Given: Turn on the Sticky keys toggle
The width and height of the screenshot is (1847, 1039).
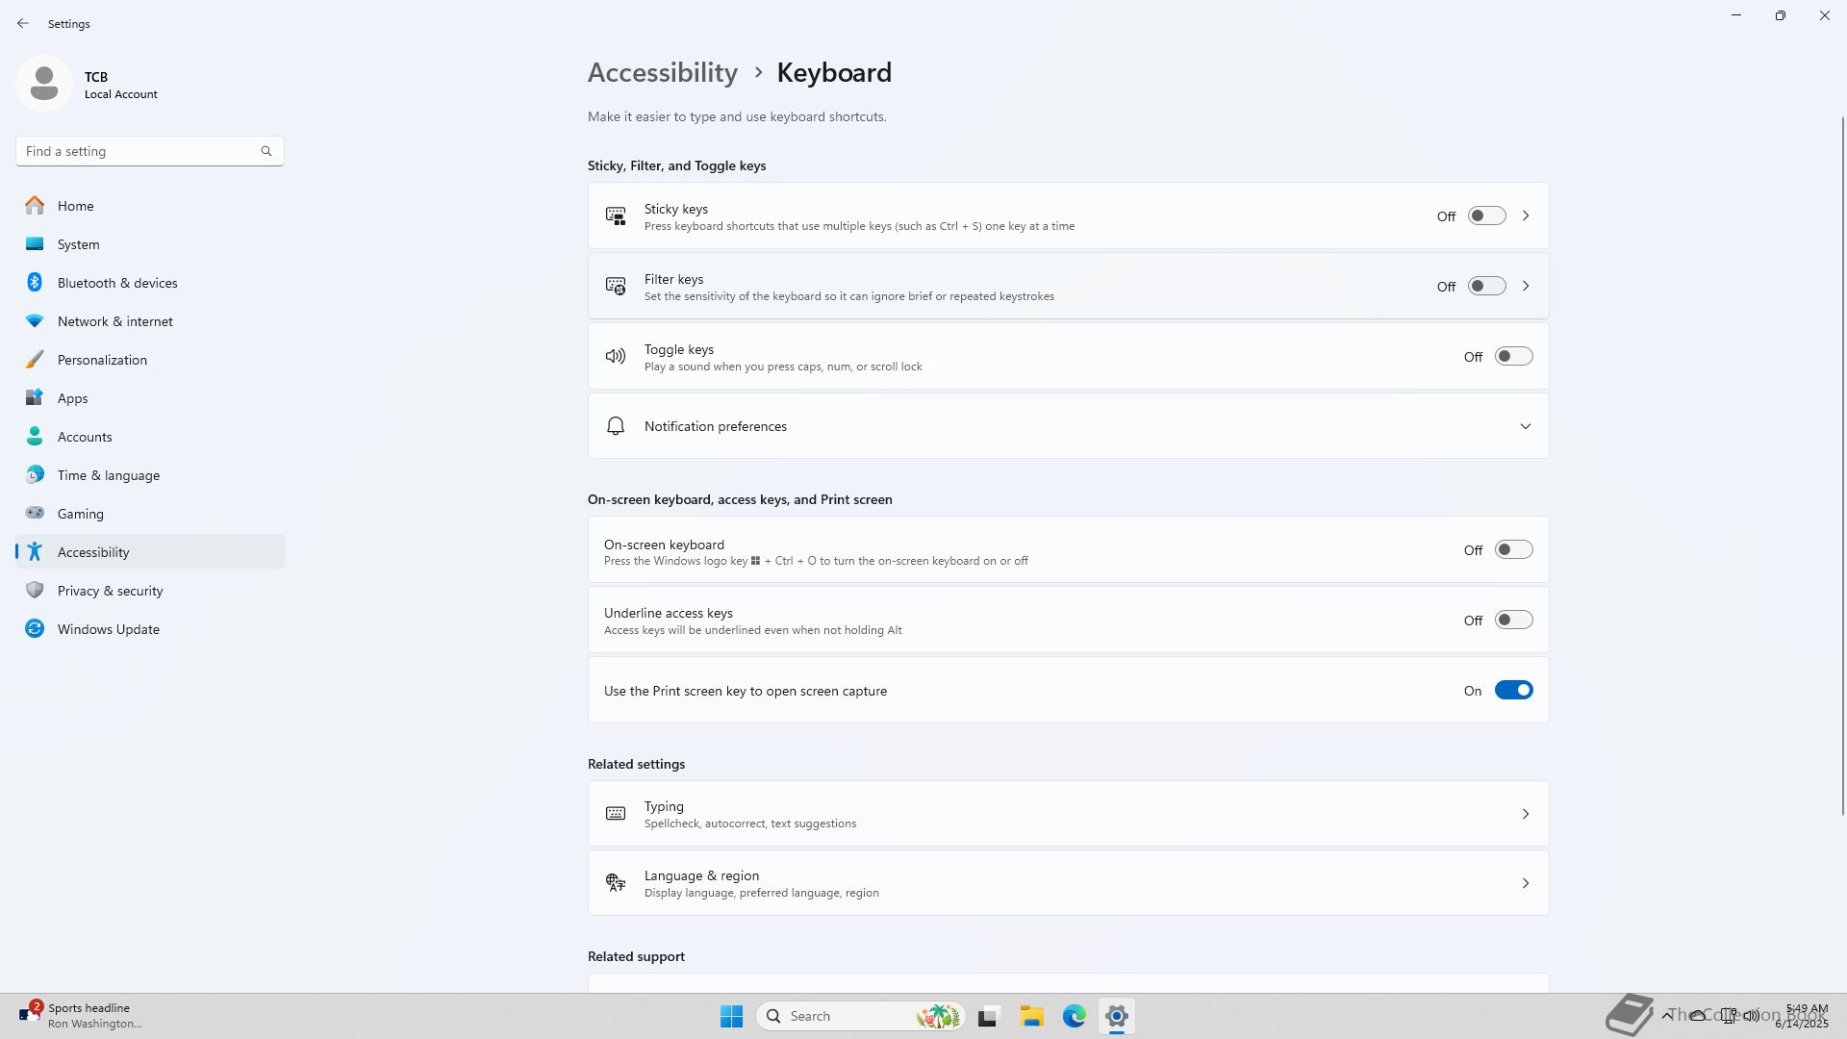Looking at the screenshot, I should (1486, 216).
